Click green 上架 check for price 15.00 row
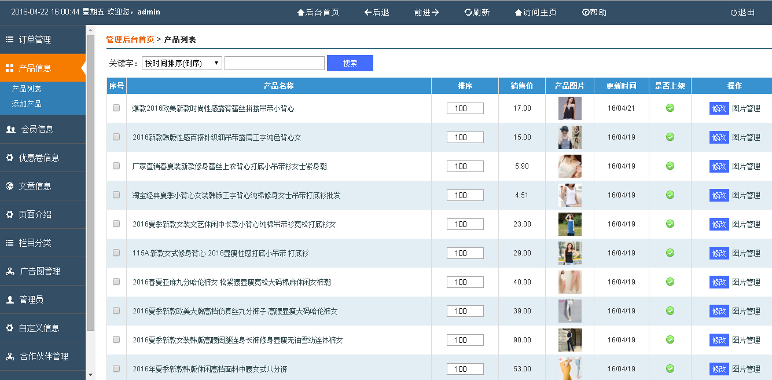The width and height of the screenshot is (772, 380). pos(670,137)
